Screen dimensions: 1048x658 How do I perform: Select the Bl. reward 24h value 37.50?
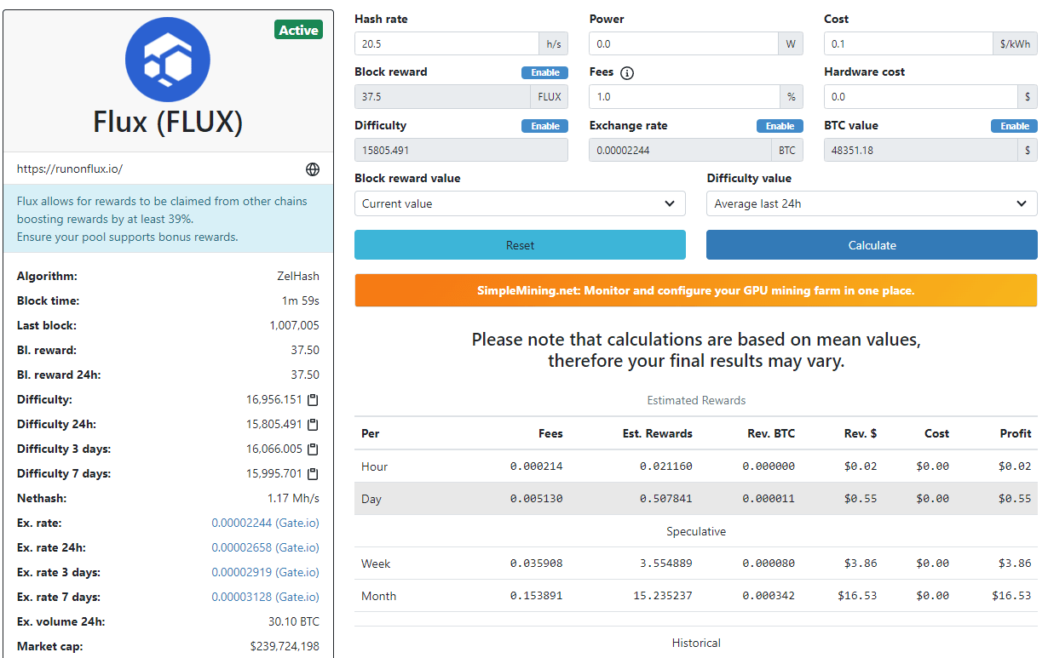click(305, 375)
